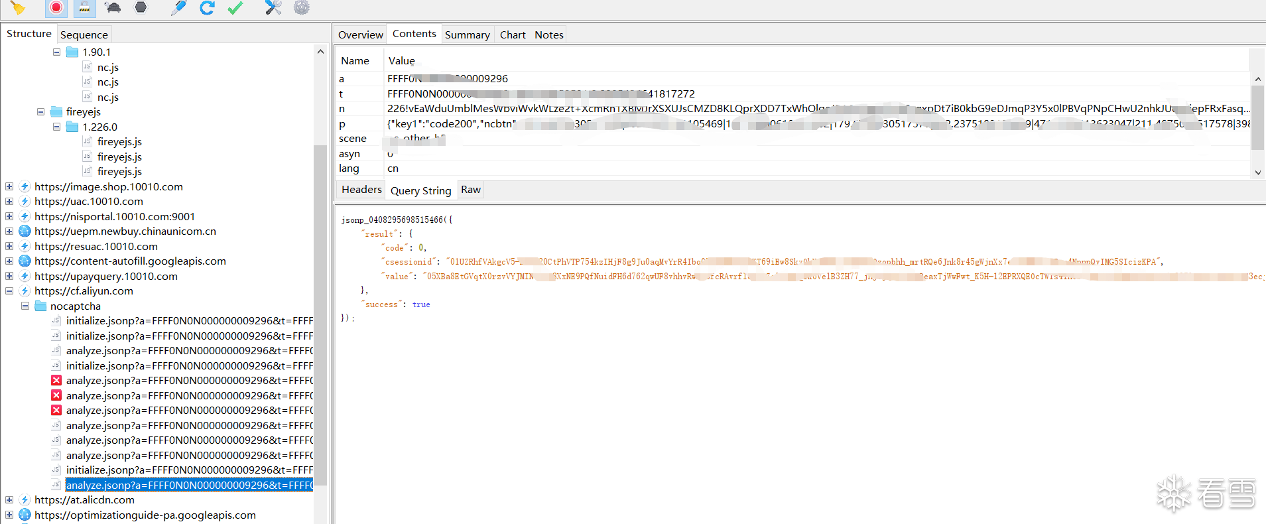Select the Headers view tab
Screen dimensions: 1266x524
click(361, 190)
